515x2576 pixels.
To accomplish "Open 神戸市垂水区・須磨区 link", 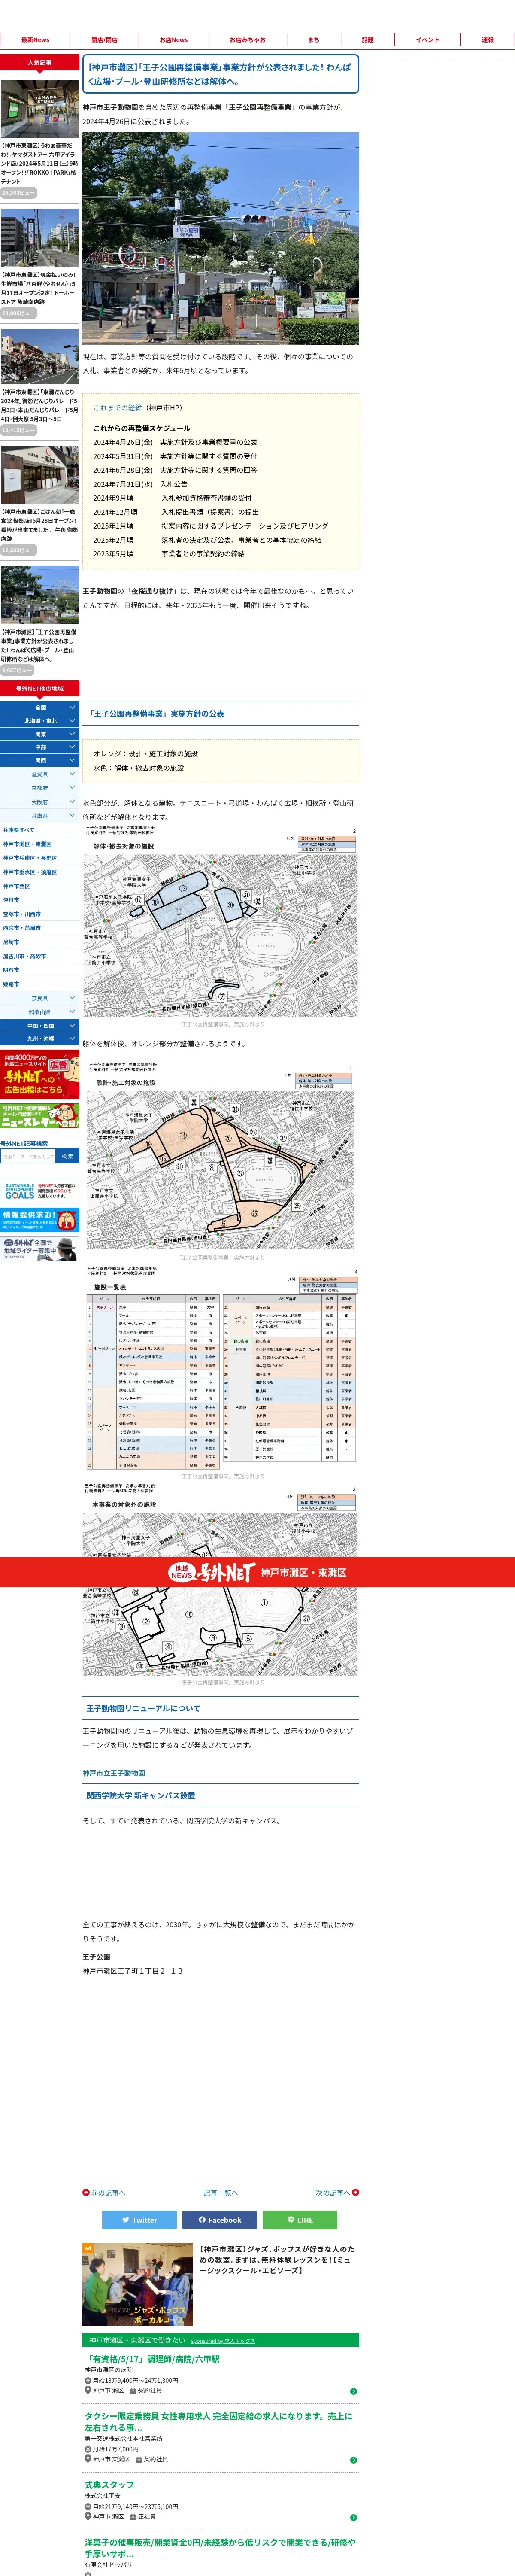I will [30, 872].
